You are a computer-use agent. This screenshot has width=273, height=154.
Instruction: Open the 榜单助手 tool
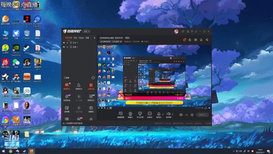[x=91, y=98]
